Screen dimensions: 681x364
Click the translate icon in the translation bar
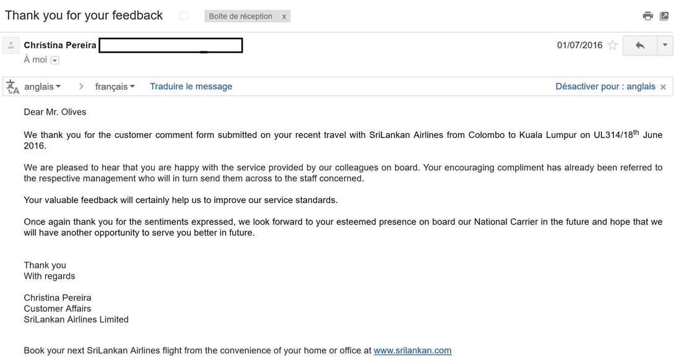point(13,87)
